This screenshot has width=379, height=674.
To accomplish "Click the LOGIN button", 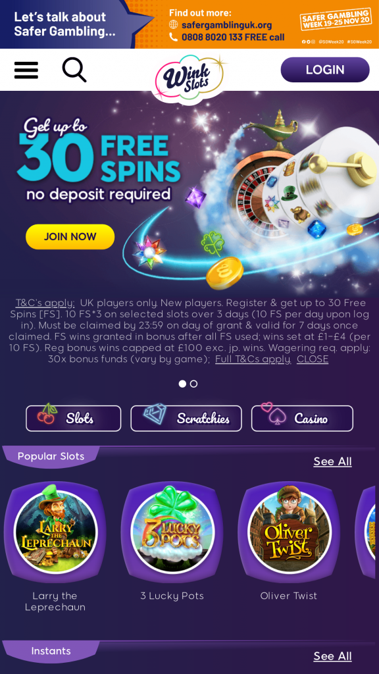I will coord(325,70).
